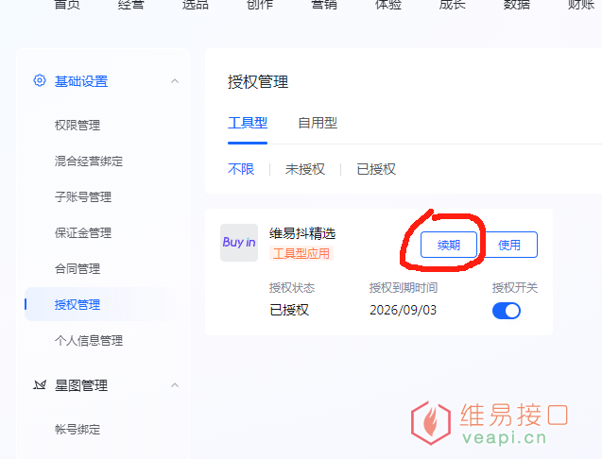Open 个人信息管理 in the sidebar
602x459 pixels.
pos(89,341)
